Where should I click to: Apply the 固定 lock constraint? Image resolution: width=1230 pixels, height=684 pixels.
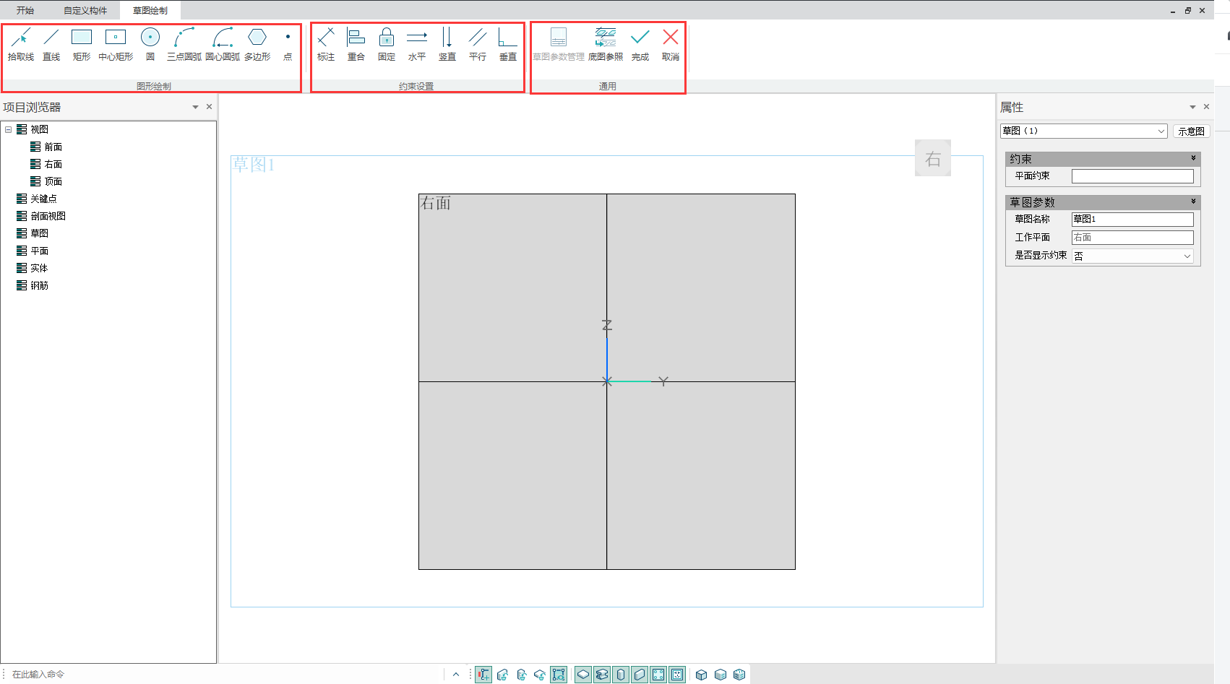pos(387,44)
